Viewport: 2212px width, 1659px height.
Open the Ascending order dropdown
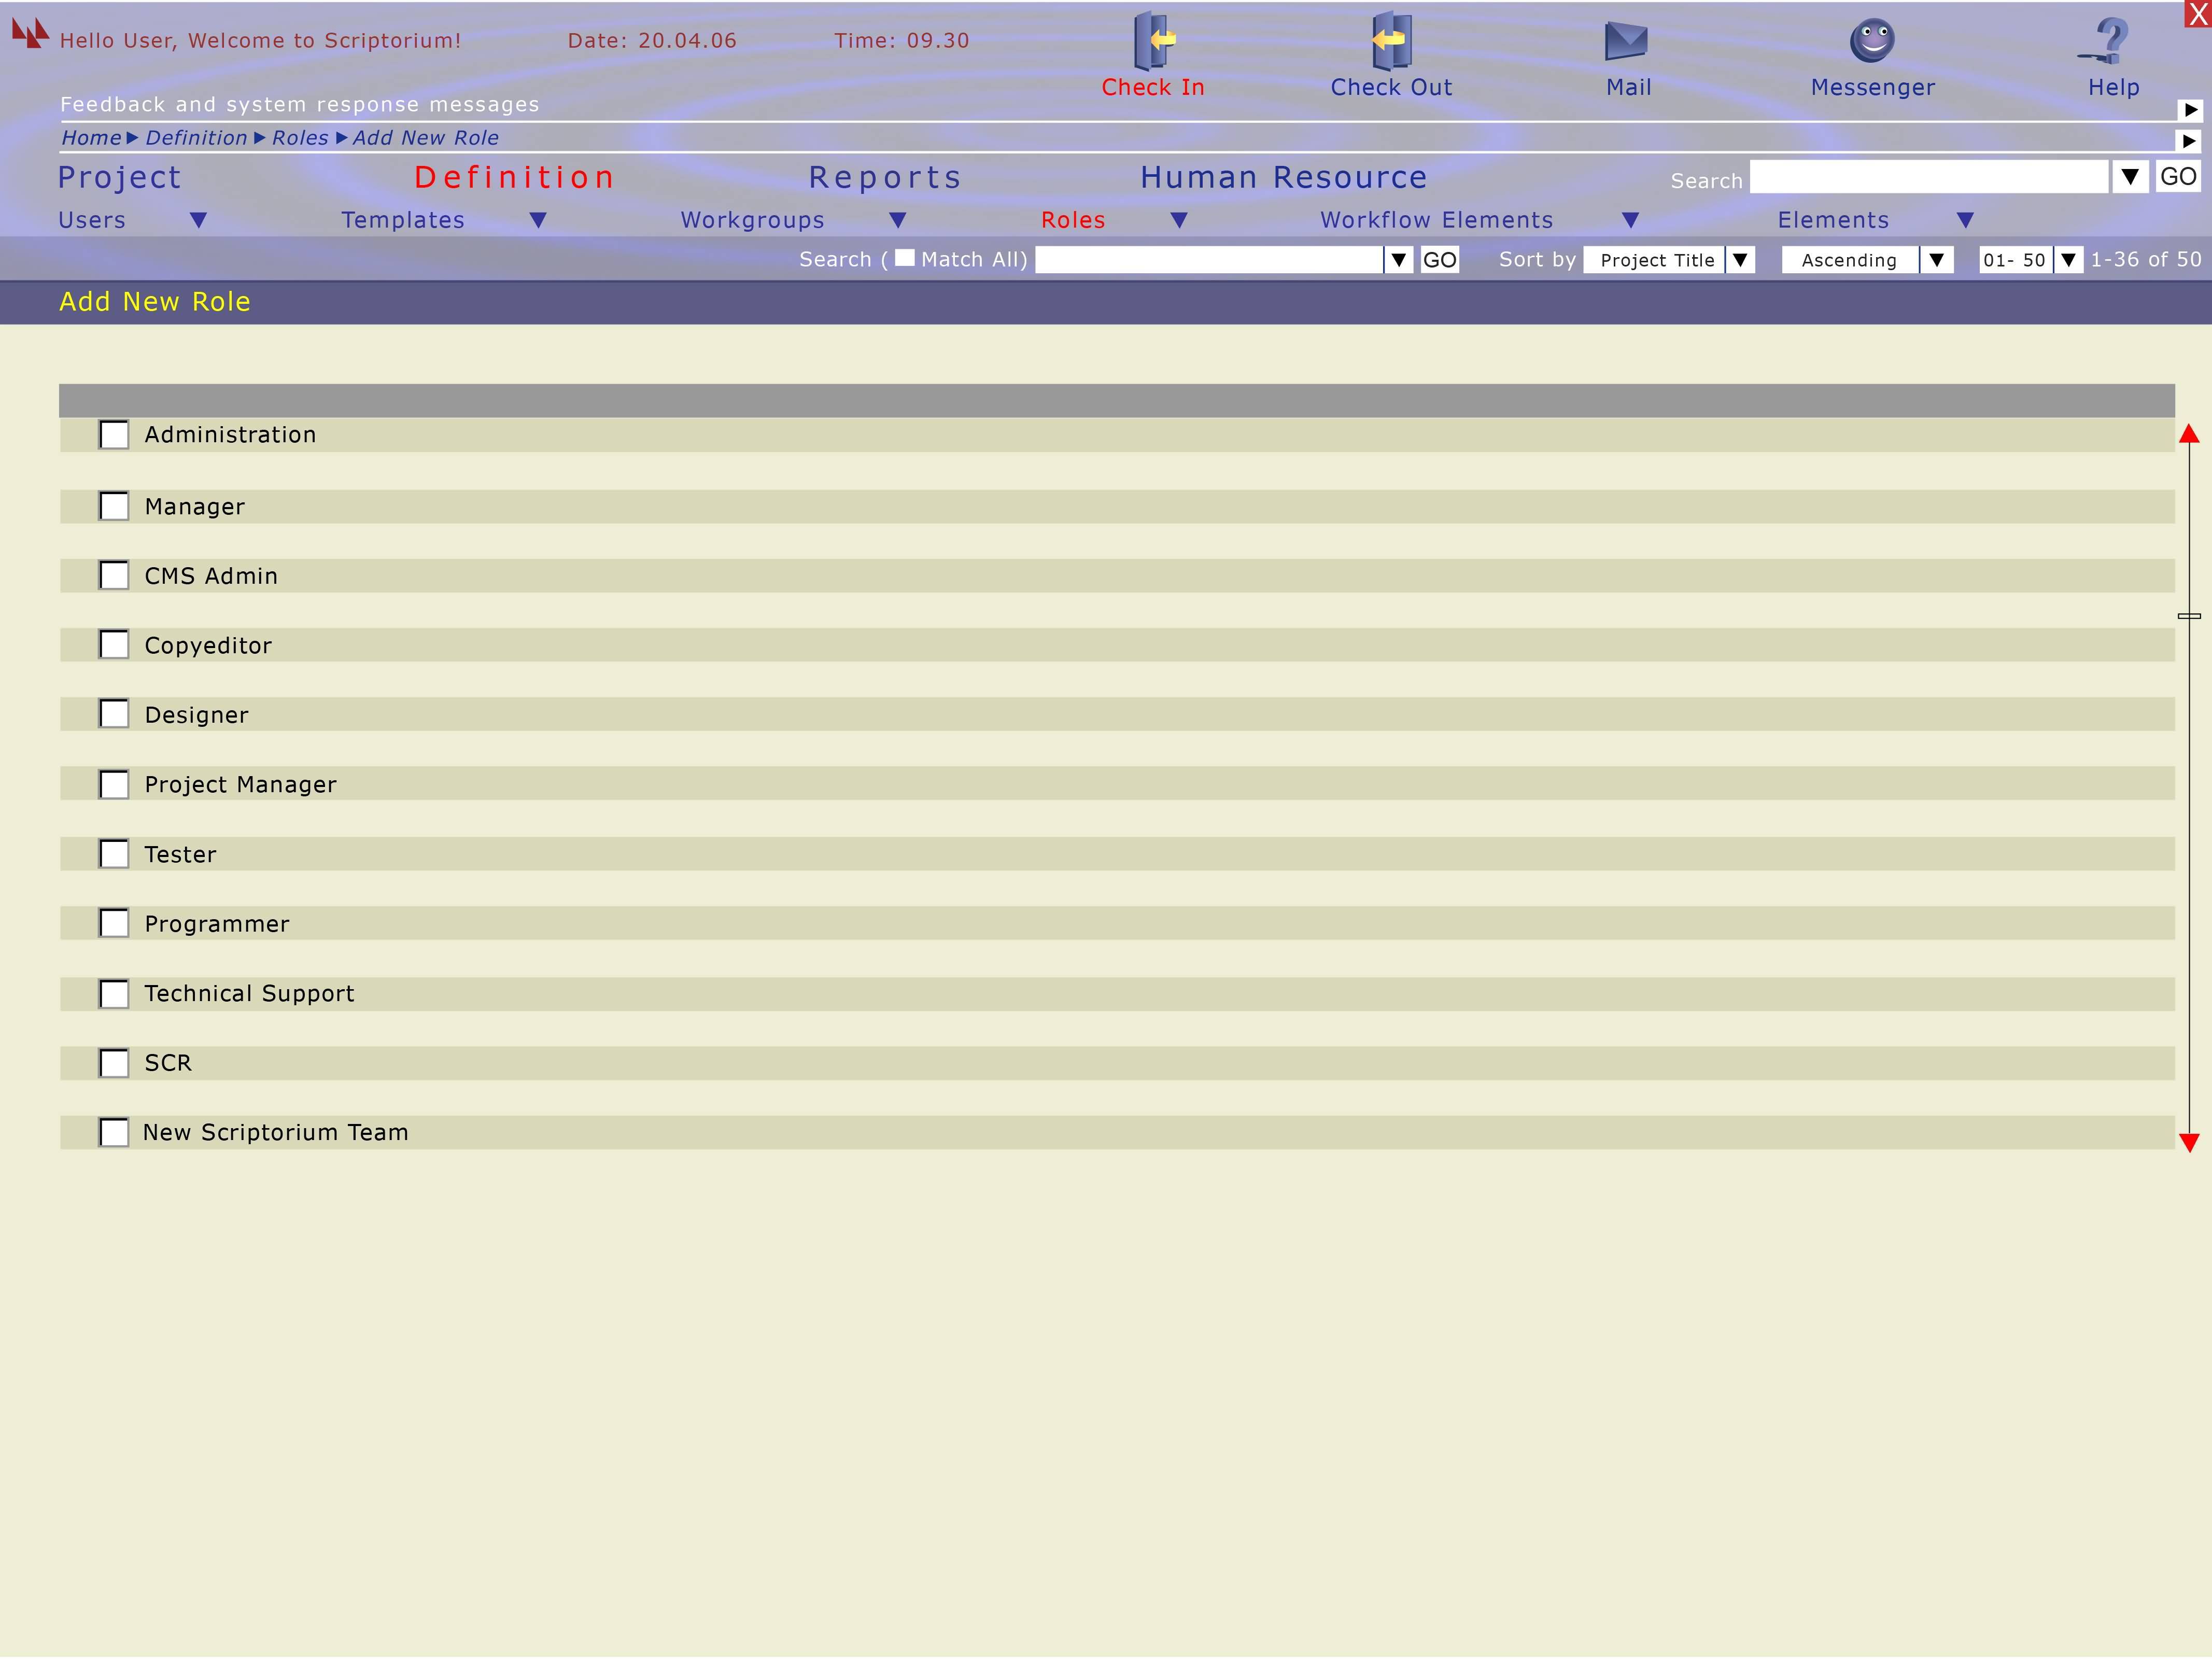[1936, 260]
